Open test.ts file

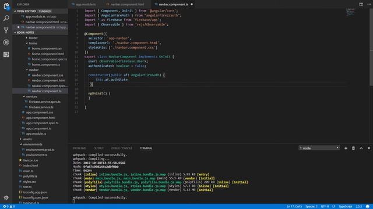pyautogui.click(x=27, y=187)
